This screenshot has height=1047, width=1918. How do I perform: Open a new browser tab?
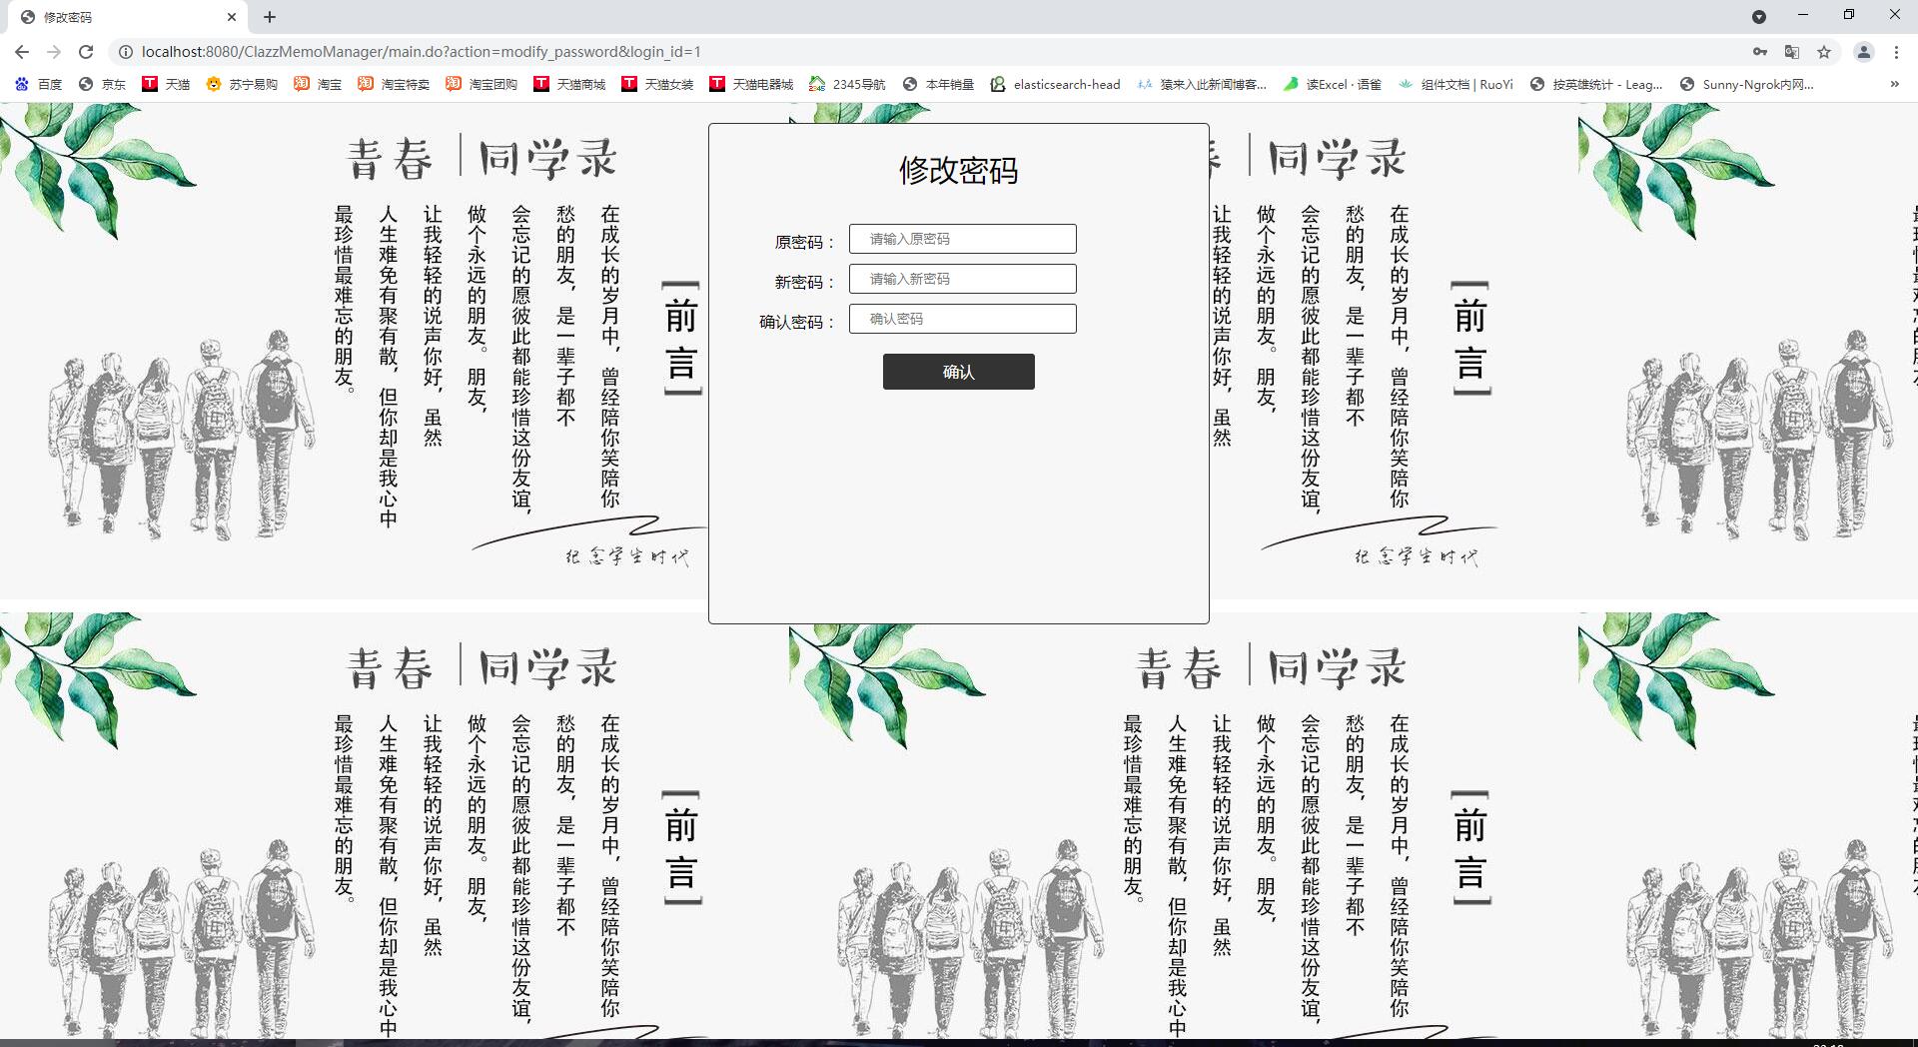click(x=269, y=17)
